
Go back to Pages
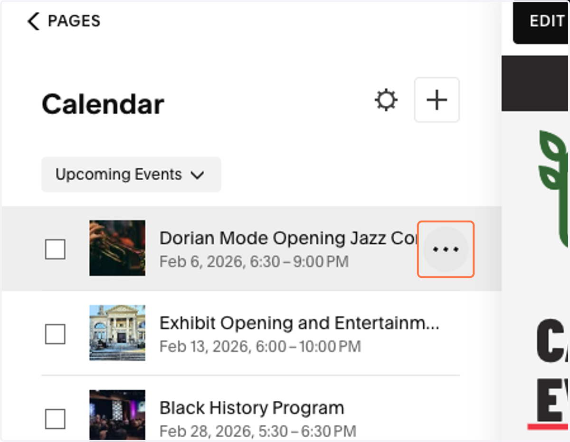click(64, 21)
